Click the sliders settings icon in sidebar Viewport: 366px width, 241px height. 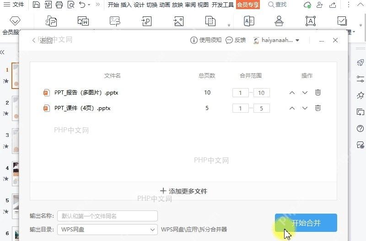pos(361,79)
